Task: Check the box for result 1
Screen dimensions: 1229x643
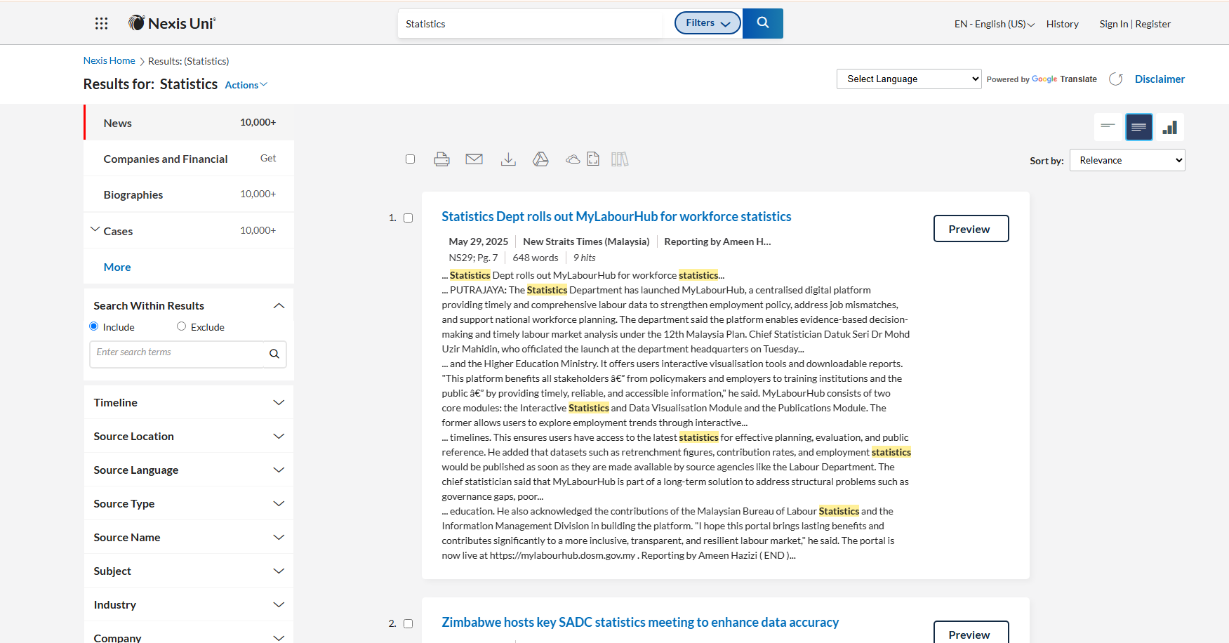Action: tap(408, 218)
